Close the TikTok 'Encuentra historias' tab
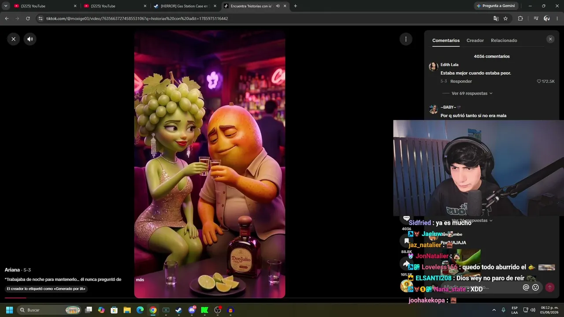 pyautogui.click(x=285, y=6)
